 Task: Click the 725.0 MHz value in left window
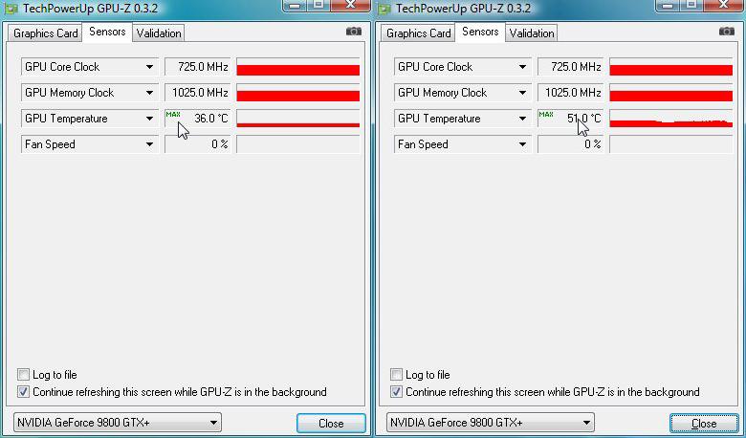[197, 67]
